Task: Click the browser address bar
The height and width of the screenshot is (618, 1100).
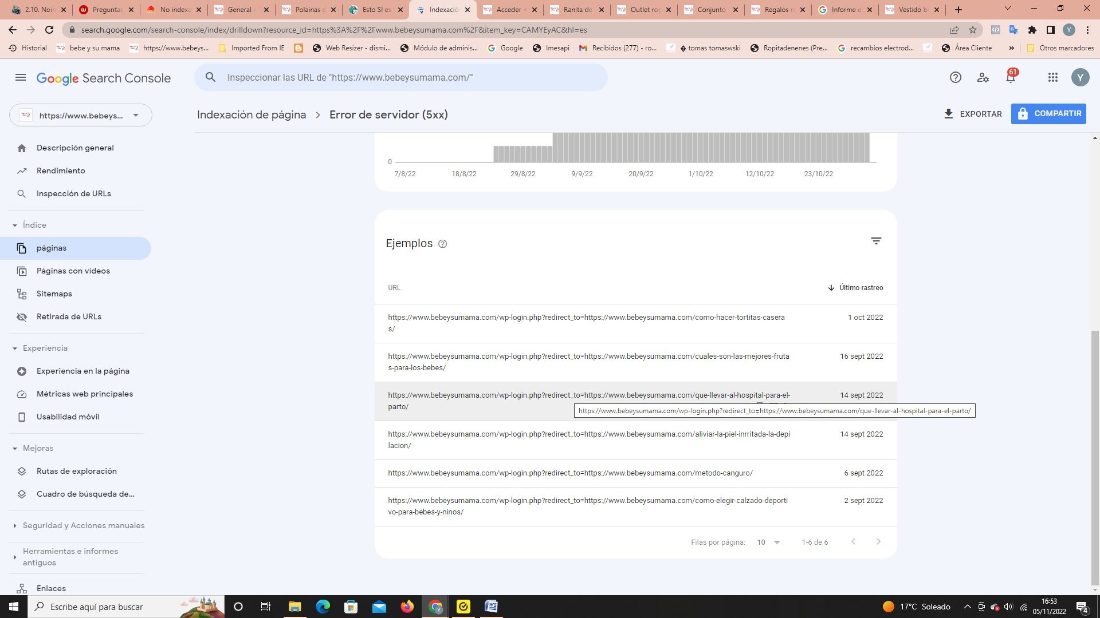Action: coord(510,30)
